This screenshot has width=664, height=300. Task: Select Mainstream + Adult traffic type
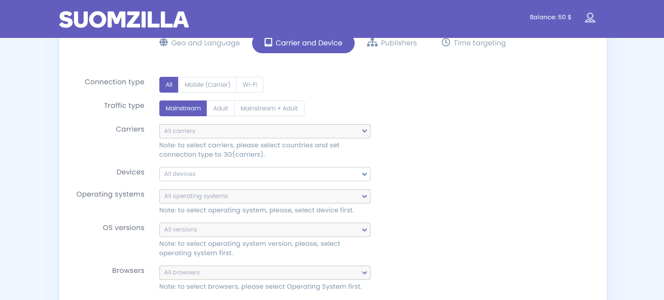tap(269, 108)
